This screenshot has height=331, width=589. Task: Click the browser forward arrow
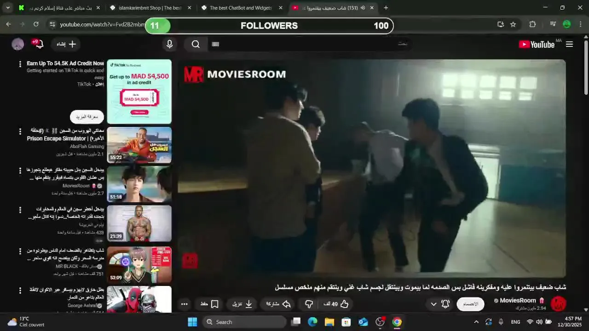(22, 24)
